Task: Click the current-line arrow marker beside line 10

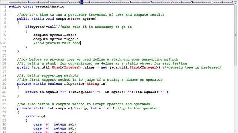Action: pos(1,43)
